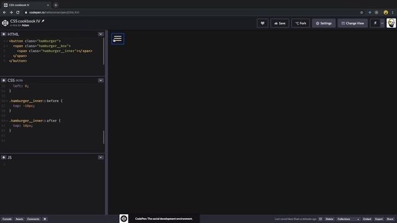
Task: Click the span class hamburger__inner line
Action: pos(55,51)
